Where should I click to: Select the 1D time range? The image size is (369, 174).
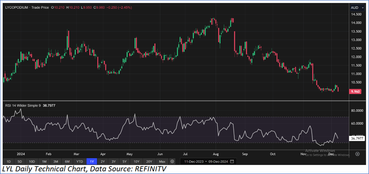(x=9, y=161)
